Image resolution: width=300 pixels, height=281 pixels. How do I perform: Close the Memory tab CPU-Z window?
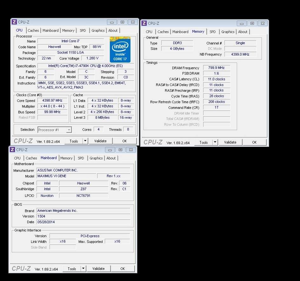point(263,23)
